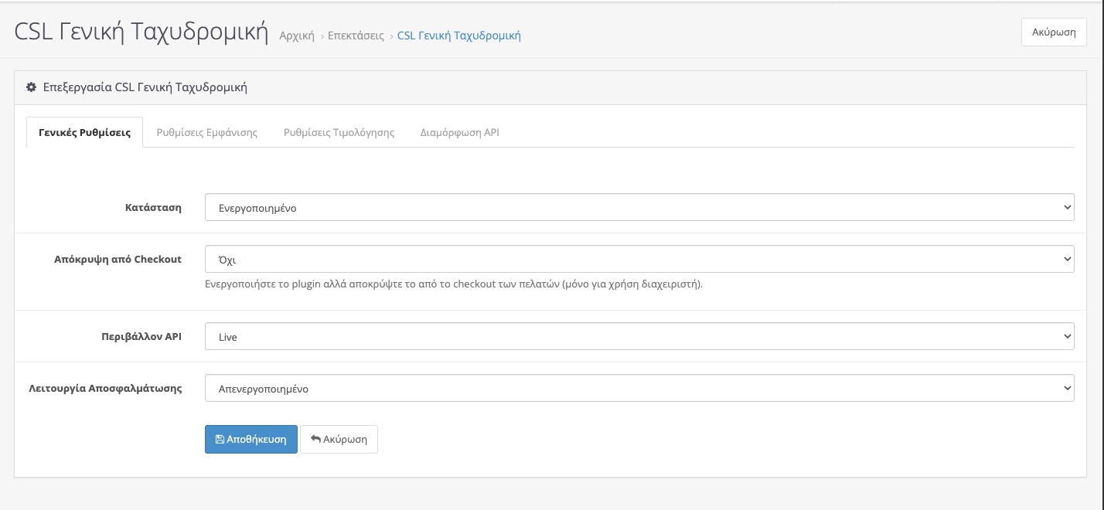This screenshot has height=510, width=1104.
Task: Click the Επεξεργασία CSL Γενική Ταχυδρομική panel heading
Action: tap(145, 87)
